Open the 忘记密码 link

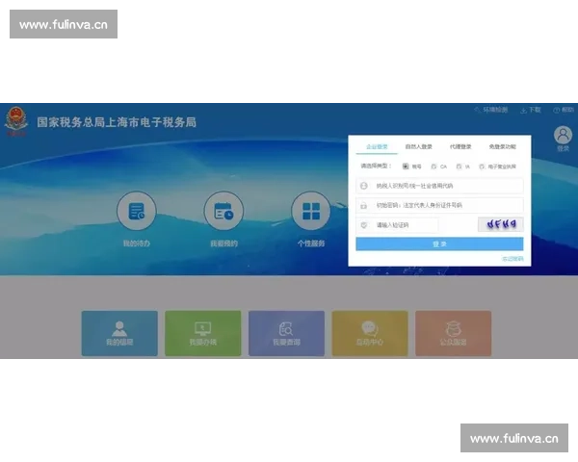512,259
